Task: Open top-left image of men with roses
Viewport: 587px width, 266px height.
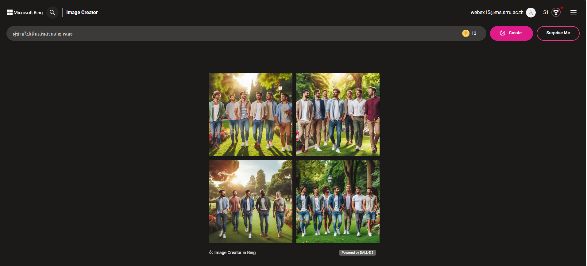Action: point(251,115)
